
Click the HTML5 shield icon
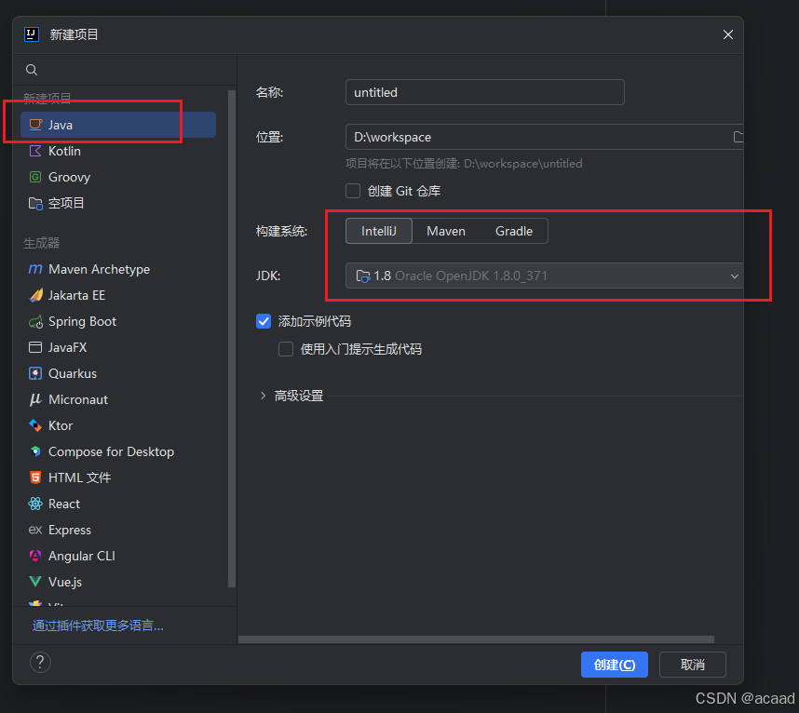[x=35, y=478]
